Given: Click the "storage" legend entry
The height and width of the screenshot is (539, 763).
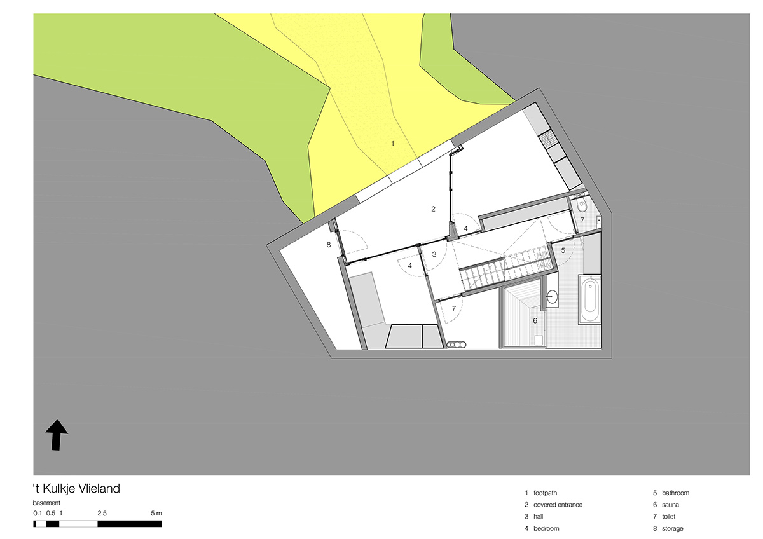Looking at the screenshot, I should [x=673, y=528].
